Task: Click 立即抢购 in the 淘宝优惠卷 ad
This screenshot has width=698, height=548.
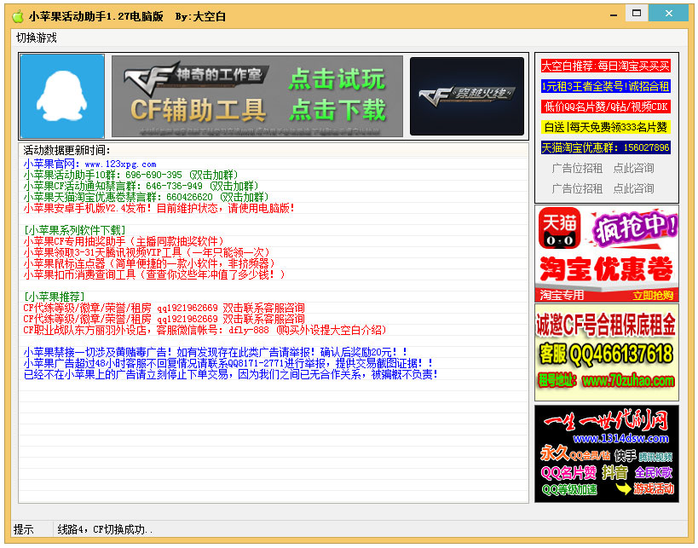Action: 655,294
